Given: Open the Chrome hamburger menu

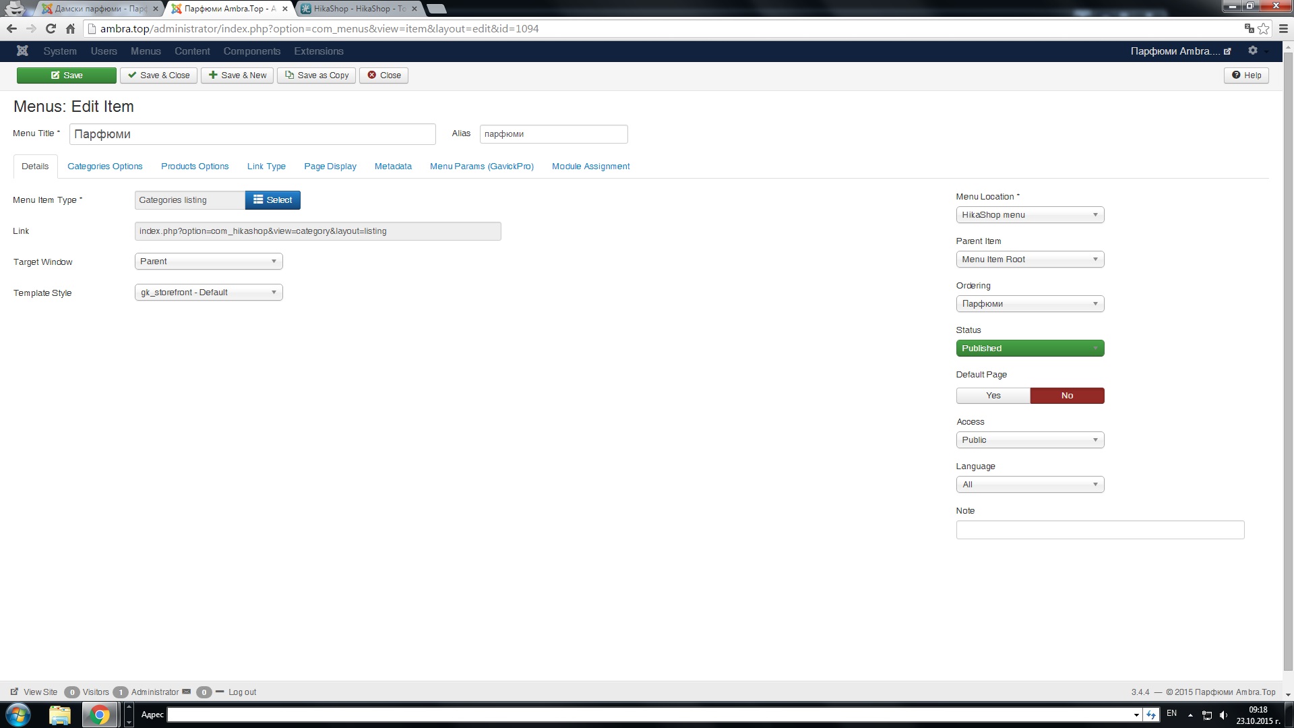Looking at the screenshot, I should click(x=1283, y=28).
